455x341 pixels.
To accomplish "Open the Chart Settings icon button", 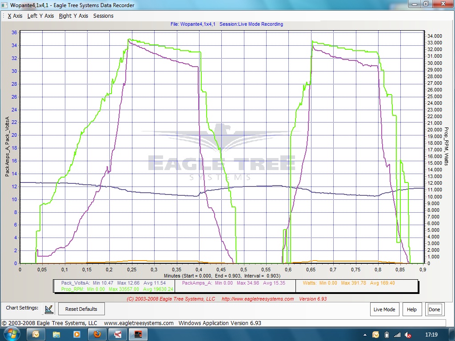I will coord(49,309).
